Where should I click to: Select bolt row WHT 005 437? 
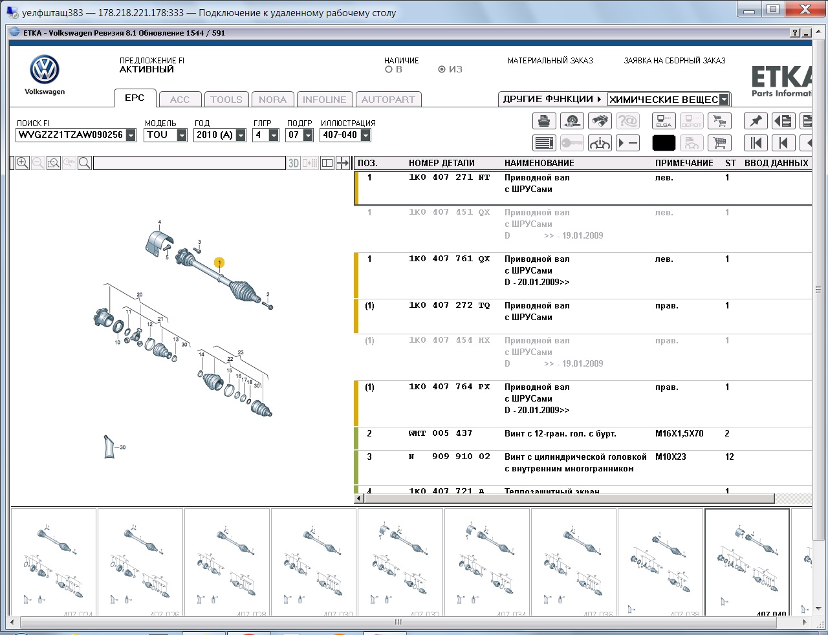point(583,438)
